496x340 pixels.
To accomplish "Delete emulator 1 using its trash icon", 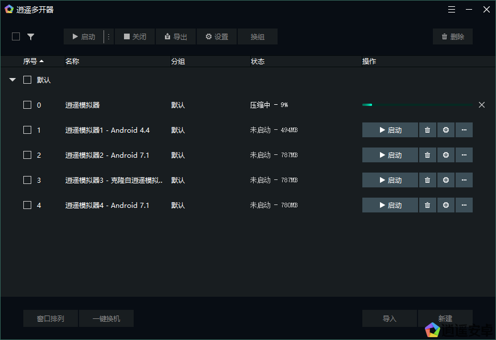I will (x=428, y=130).
